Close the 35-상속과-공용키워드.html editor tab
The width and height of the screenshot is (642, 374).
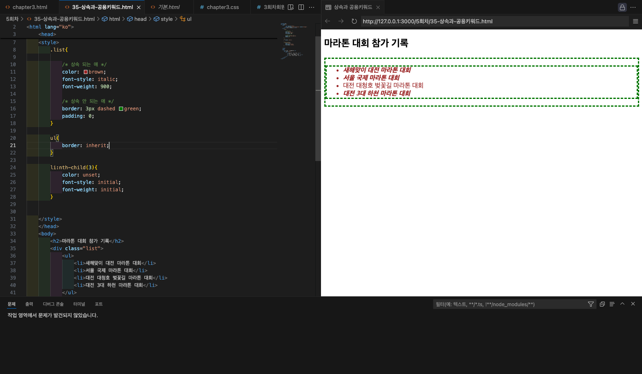click(x=139, y=7)
